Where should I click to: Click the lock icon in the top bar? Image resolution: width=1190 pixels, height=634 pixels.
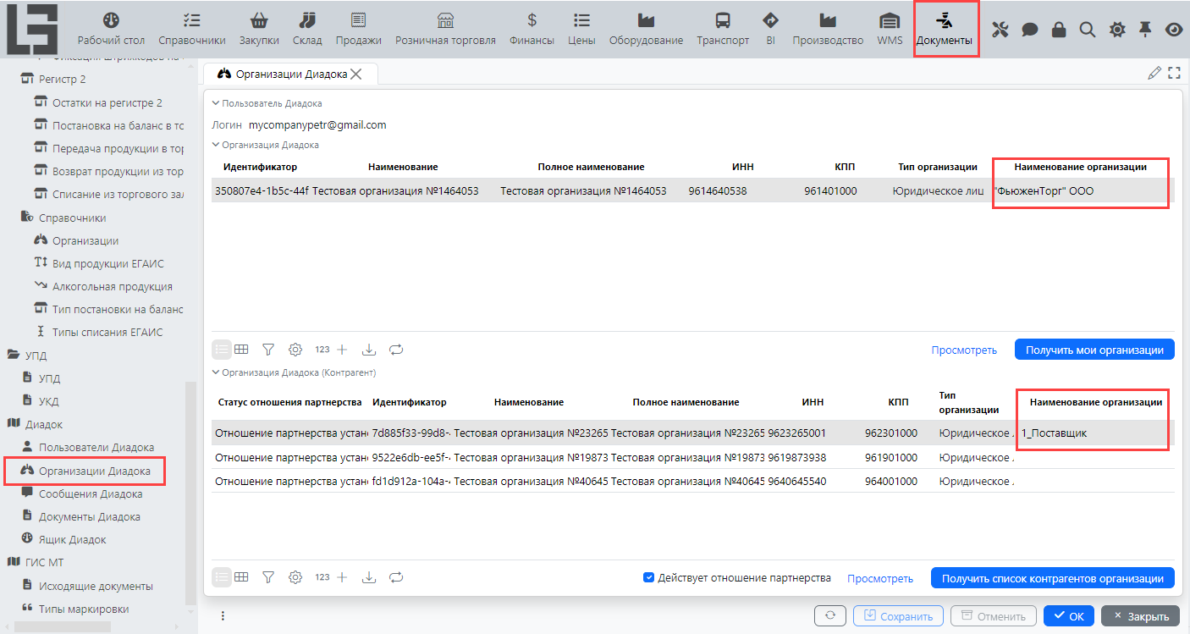pos(1058,30)
